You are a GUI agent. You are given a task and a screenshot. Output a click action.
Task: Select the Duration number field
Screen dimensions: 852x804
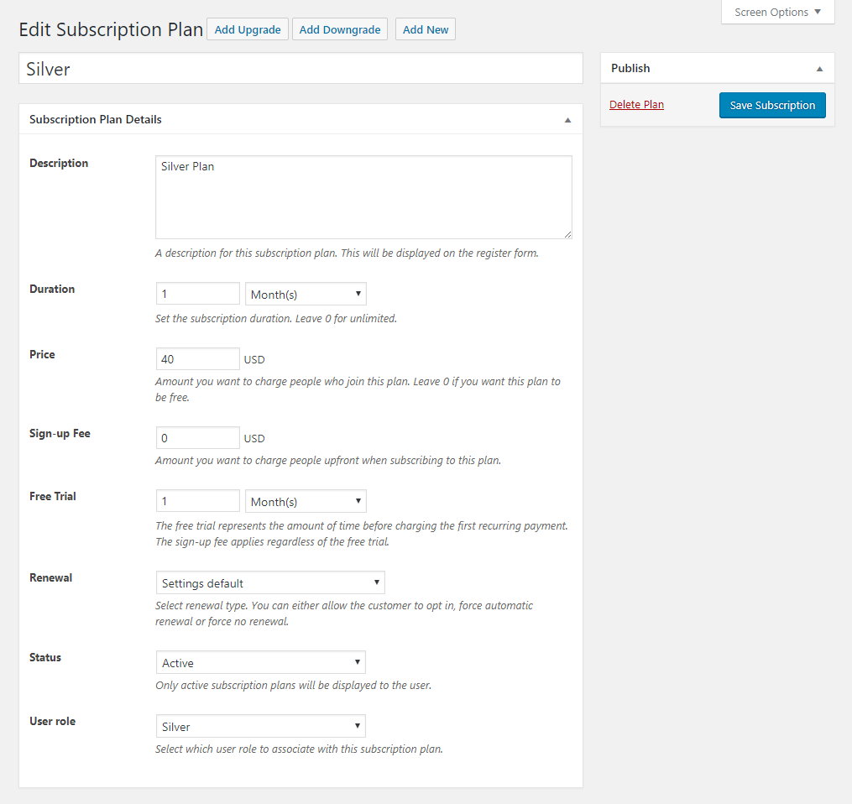[198, 294]
